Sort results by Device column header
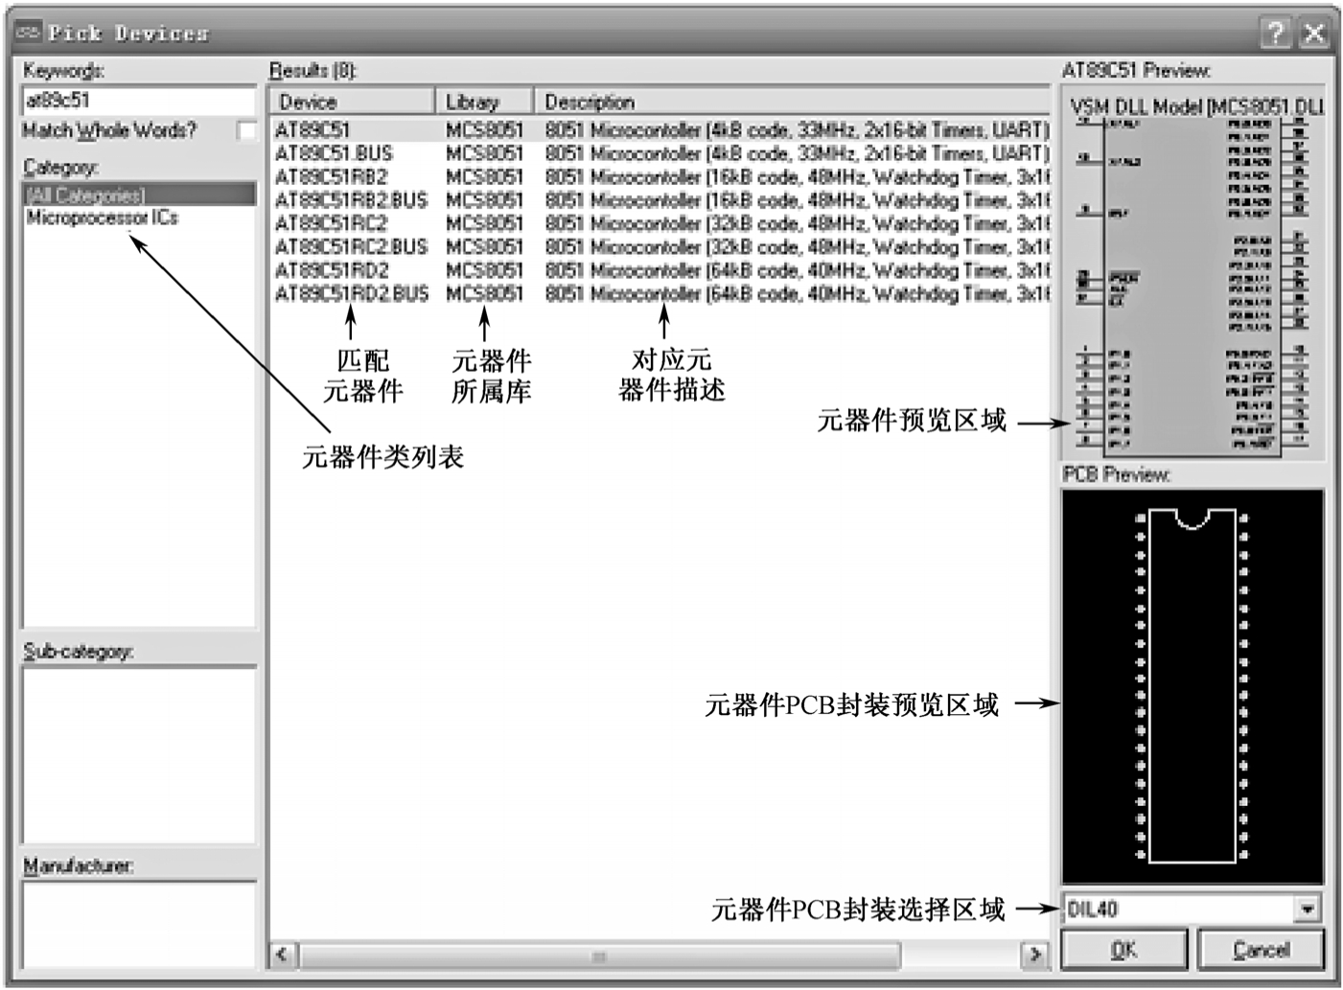Screen dimensions: 1343x990 (351, 102)
